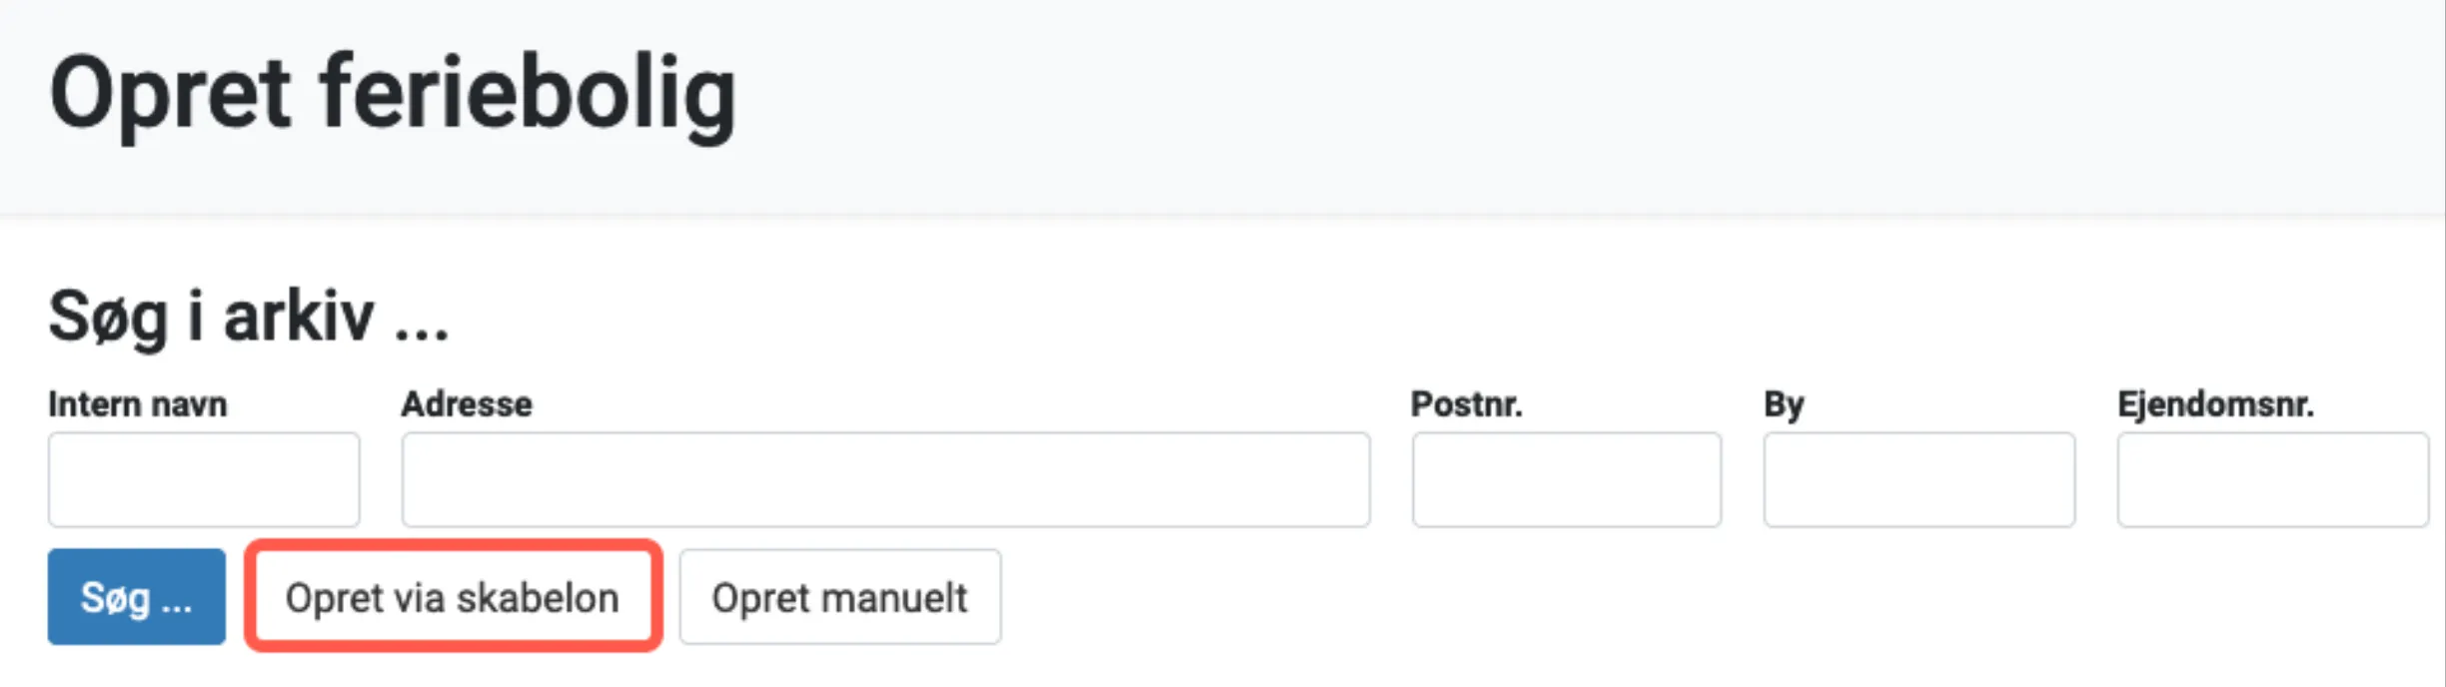Activate the Ejendomsnr. input field
2446x687 pixels.
point(2272,479)
